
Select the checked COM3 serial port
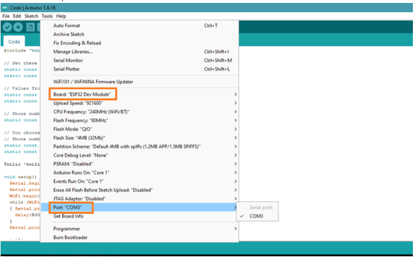(256, 216)
